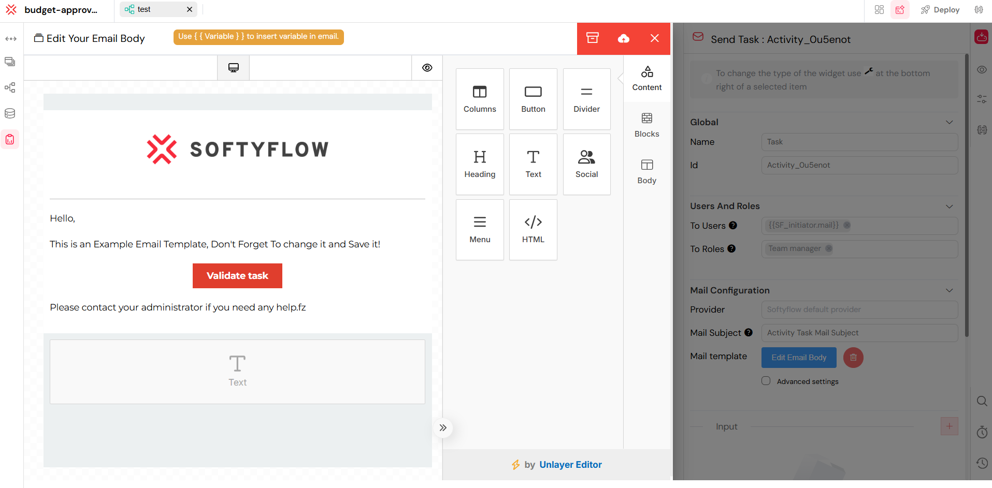The height and width of the screenshot is (488, 992).
Task: Click the Mail Subject input field
Action: coord(859,333)
